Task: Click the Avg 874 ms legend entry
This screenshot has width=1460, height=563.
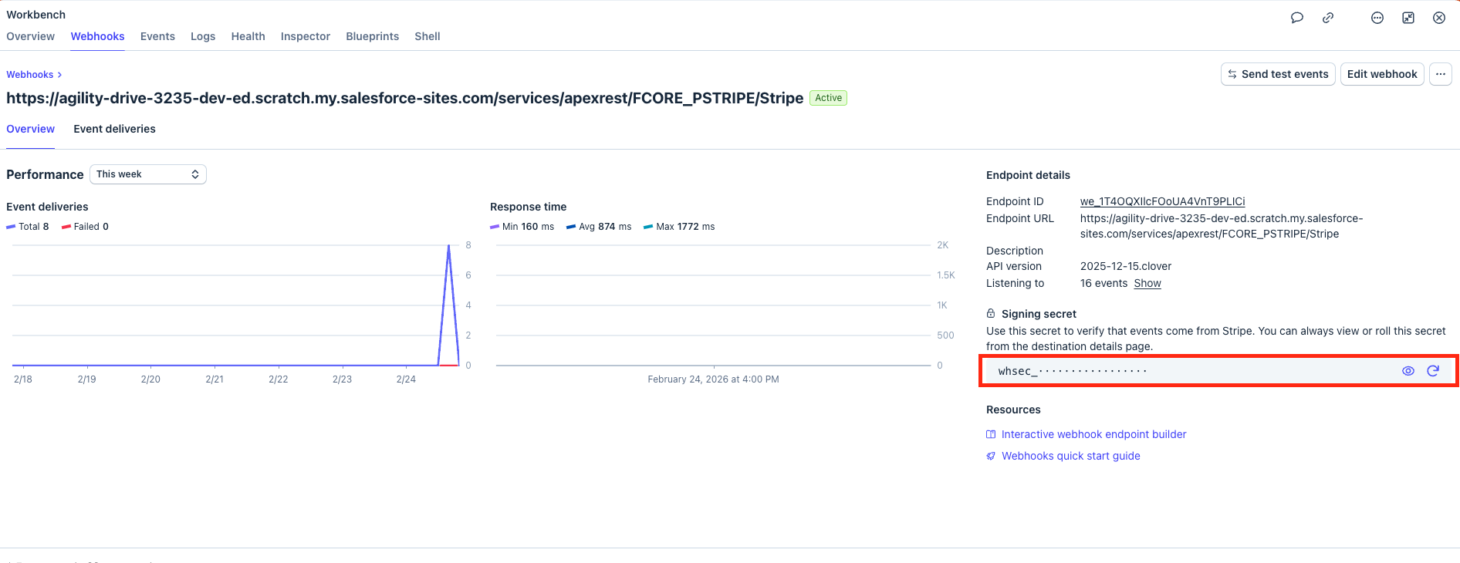Action: 599,227
